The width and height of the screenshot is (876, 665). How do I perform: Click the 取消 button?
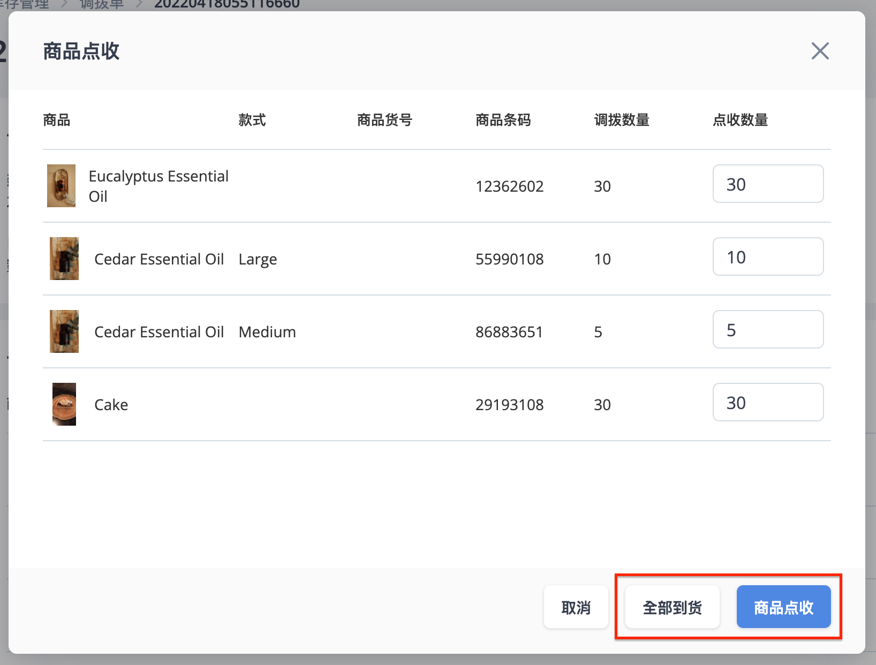(x=576, y=607)
